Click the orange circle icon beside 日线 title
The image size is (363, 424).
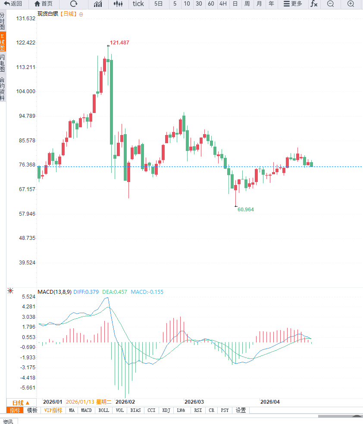point(81,14)
